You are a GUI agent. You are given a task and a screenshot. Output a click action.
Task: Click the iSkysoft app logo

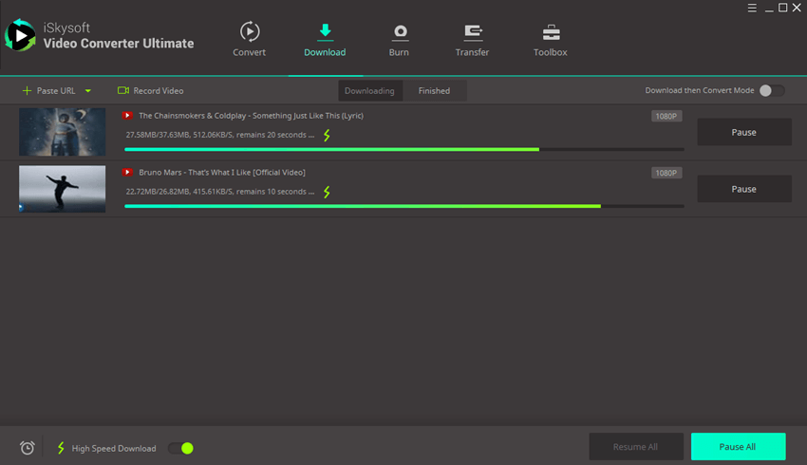[20, 35]
